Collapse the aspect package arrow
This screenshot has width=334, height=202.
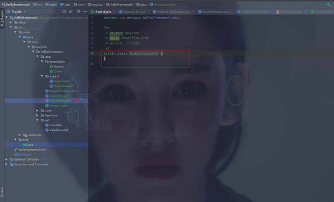pos(42,76)
